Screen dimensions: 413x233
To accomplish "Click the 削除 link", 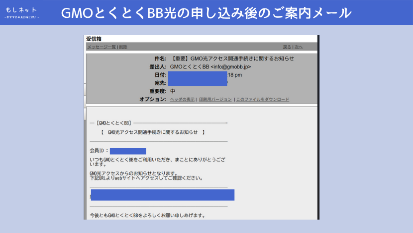I will coord(123,47).
